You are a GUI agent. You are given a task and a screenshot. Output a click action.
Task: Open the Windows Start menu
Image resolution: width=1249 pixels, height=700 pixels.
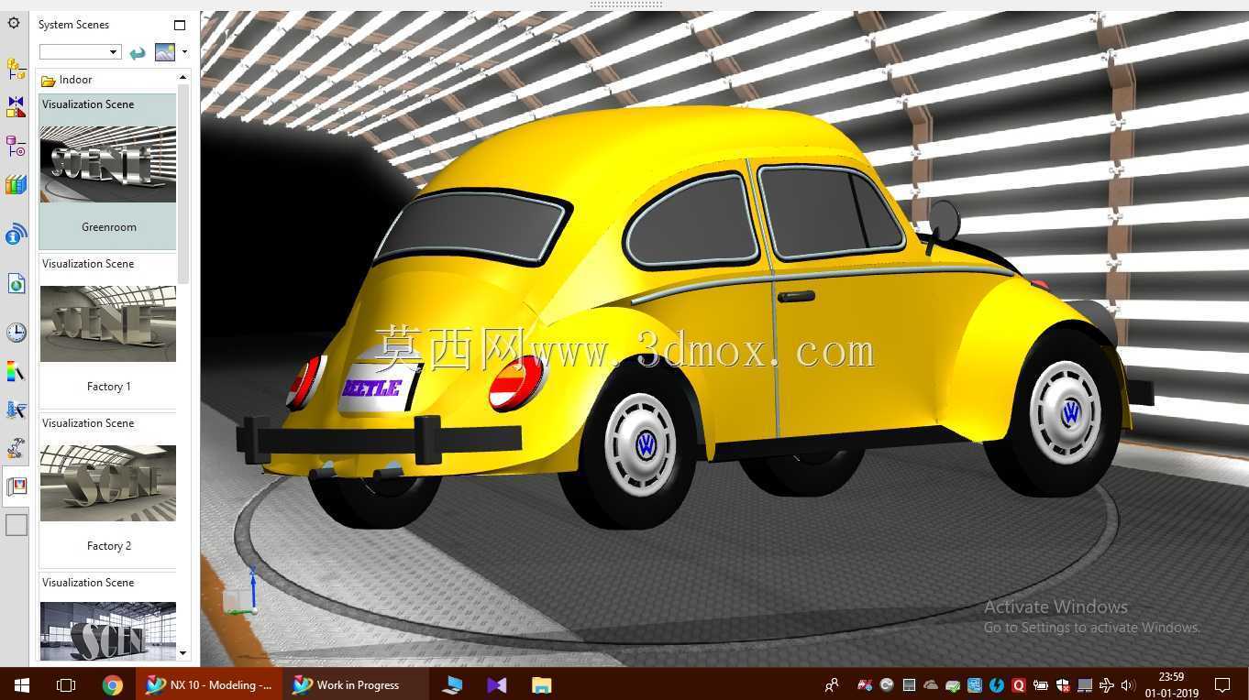click(22, 684)
